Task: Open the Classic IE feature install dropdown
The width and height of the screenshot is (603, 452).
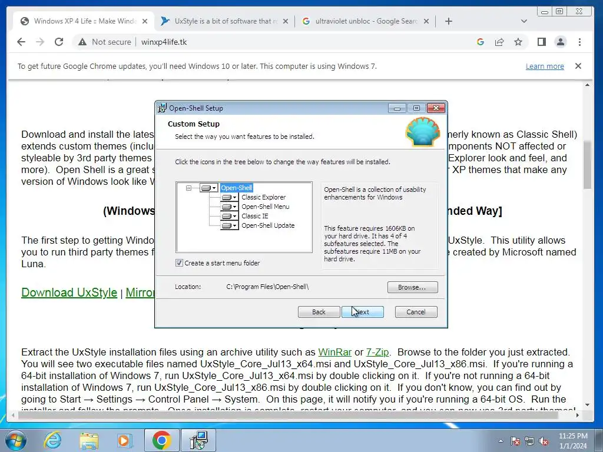Action: pos(230,216)
